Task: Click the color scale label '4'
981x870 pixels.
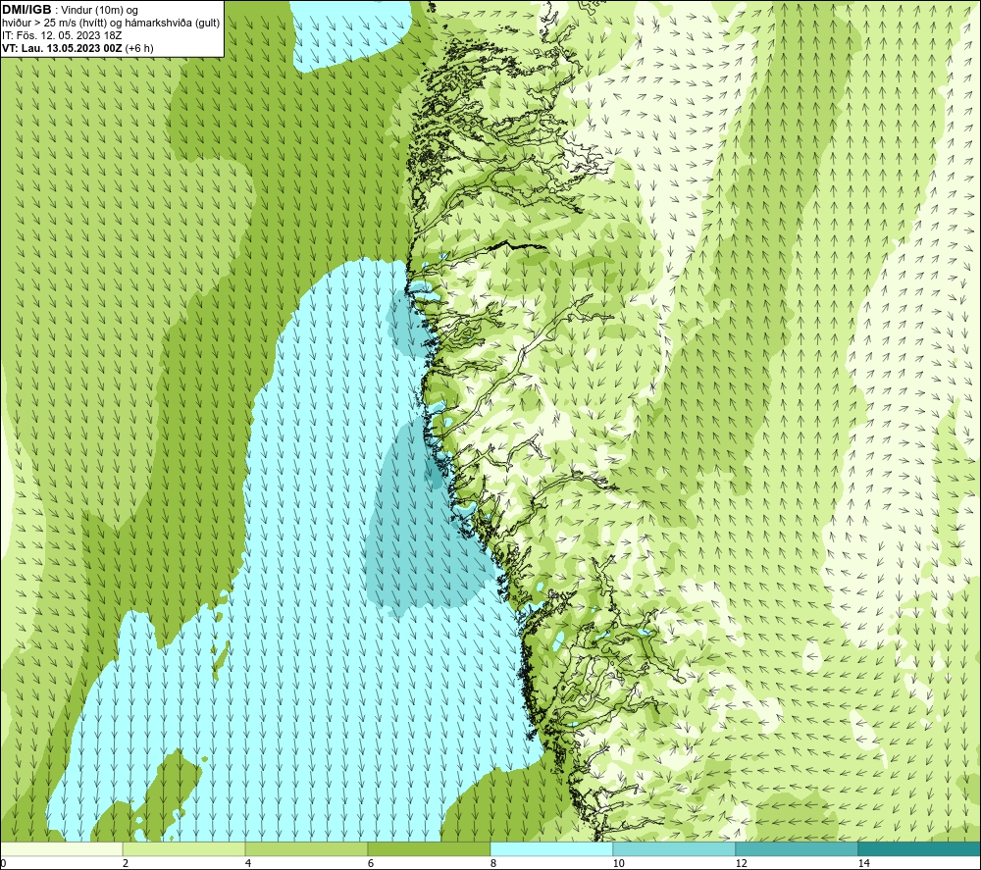Action: coord(248,864)
